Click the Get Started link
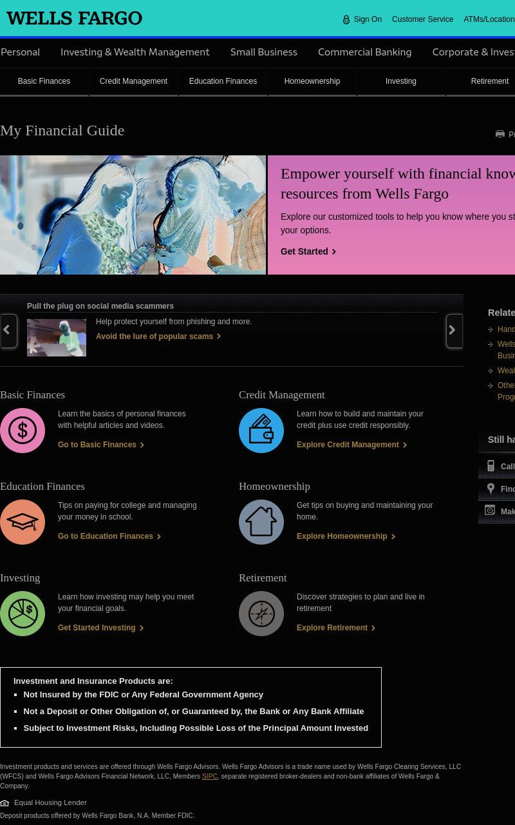 pyautogui.click(x=308, y=251)
